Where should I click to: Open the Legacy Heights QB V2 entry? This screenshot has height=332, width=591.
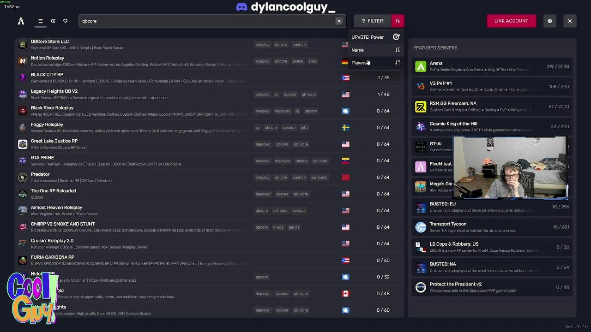[x=209, y=95]
